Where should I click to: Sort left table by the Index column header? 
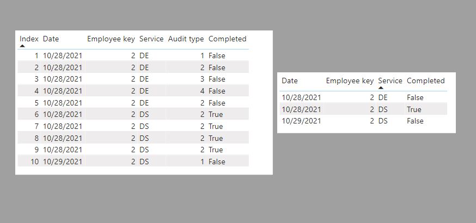coord(29,39)
